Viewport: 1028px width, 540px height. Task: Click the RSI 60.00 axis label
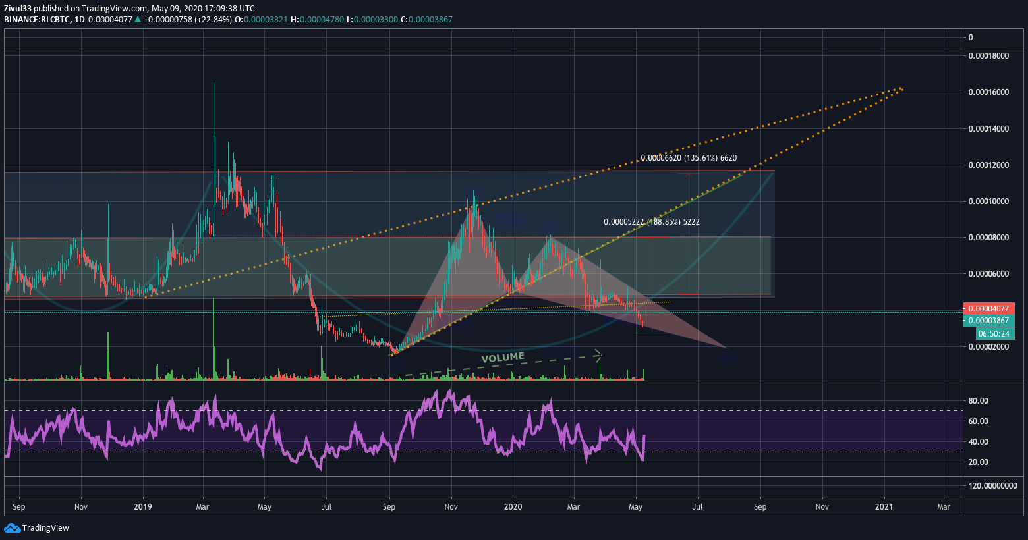[x=979, y=421]
